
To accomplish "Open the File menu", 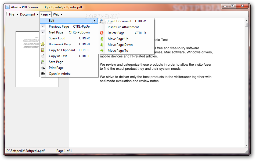I will click(12, 14).
